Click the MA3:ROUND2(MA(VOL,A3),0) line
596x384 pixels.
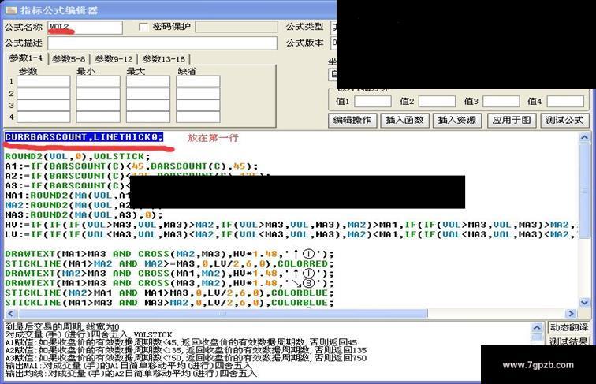click(x=84, y=214)
